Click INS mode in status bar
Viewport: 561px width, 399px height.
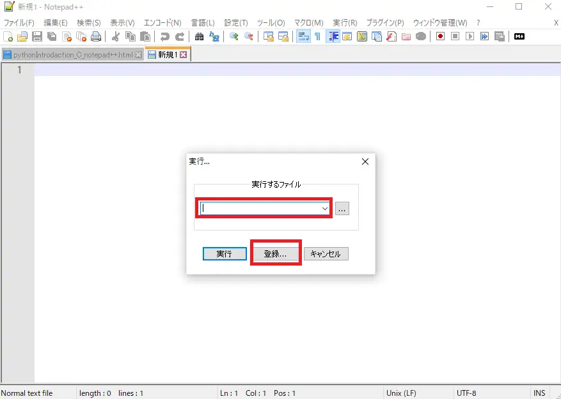539,393
